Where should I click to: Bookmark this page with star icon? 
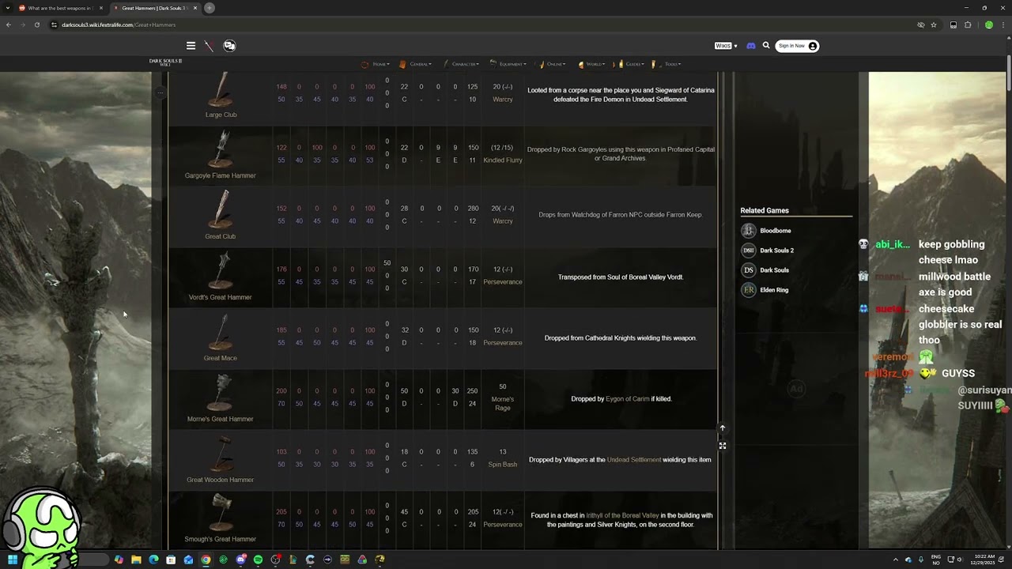click(934, 24)
